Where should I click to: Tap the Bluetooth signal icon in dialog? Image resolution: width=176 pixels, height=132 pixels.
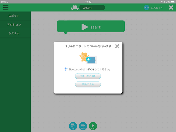tap(66, 70)
